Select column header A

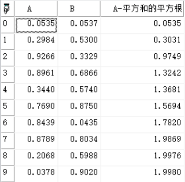[x=36, y=8]
